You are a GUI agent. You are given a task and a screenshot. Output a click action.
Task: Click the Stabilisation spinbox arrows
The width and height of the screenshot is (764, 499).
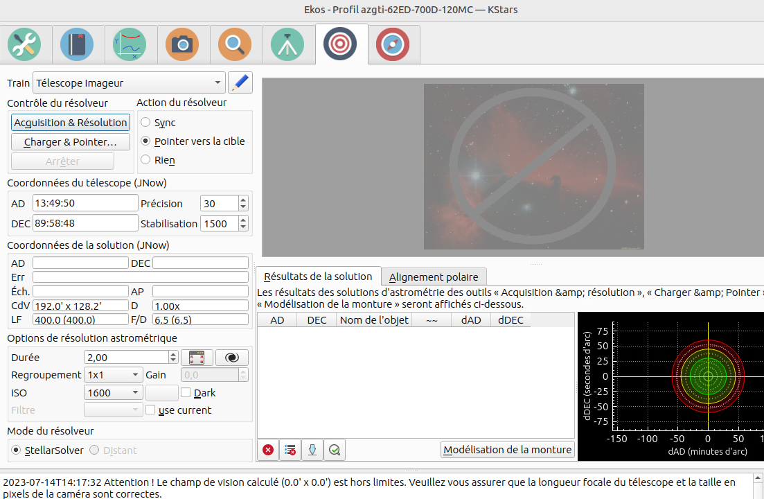(x=243, y=224)
